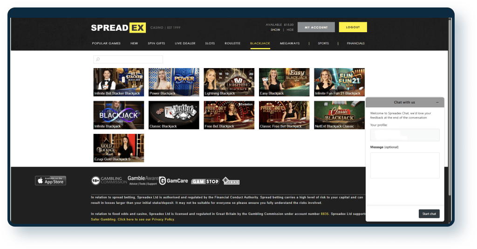Click the Available £15.00 balance text
The image size is (477, 249).
[279, 25]
